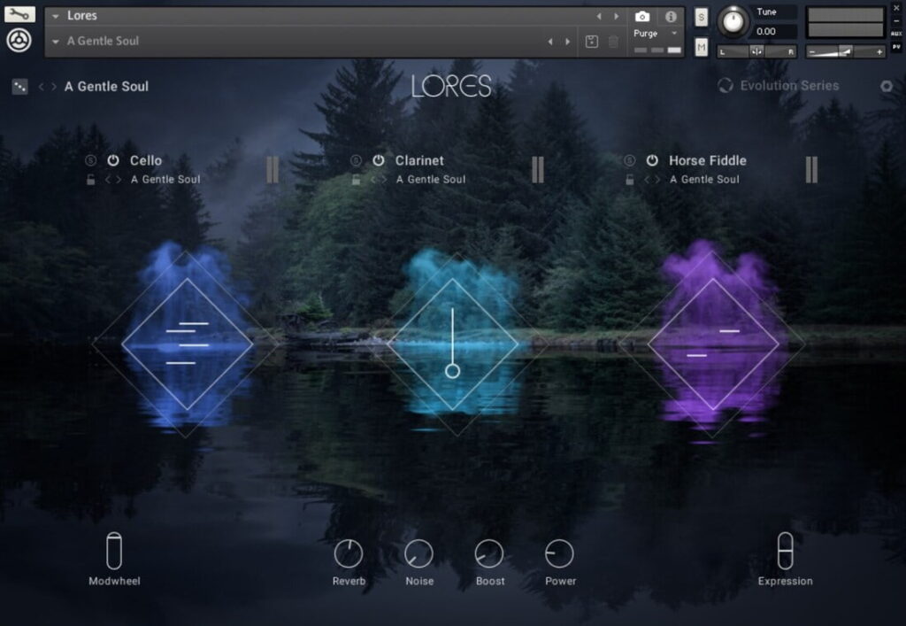Viewport: 906px width, 626px height.
Task: Open Clarinet's A Gentle Soul preset name
Action: 431,179
